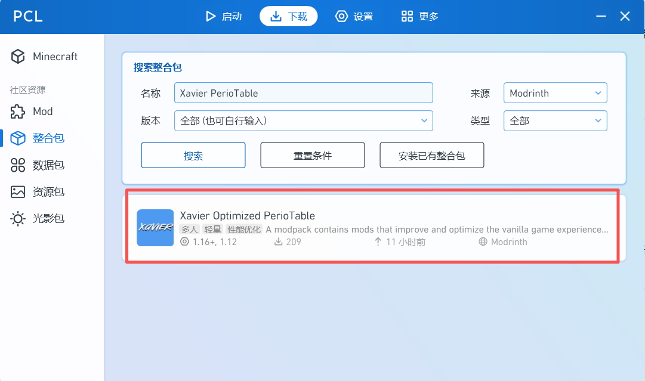Click the grid icon beside 更多
Screen dimensions: 645x381
[408, 17]
